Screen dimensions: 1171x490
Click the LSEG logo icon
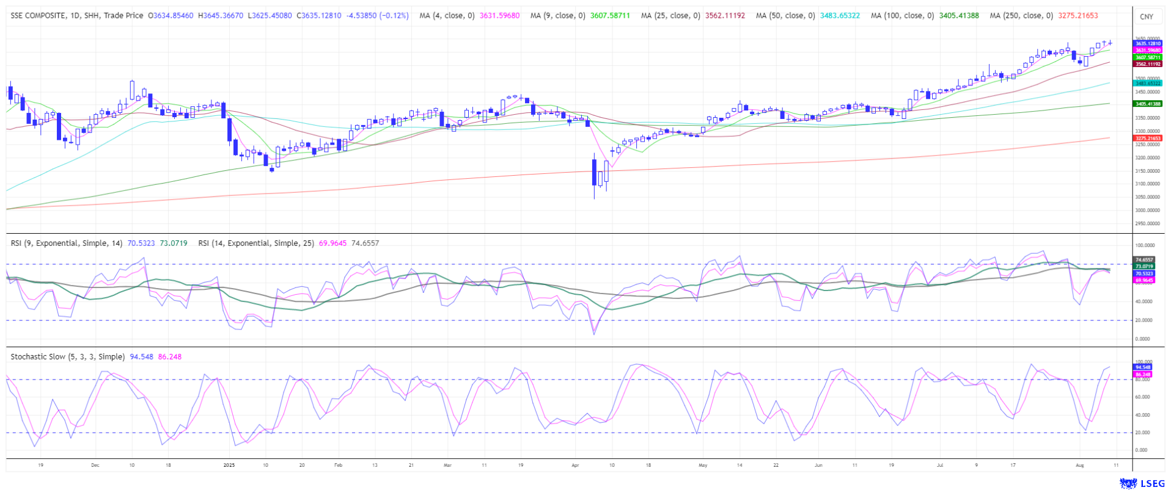1128,483
